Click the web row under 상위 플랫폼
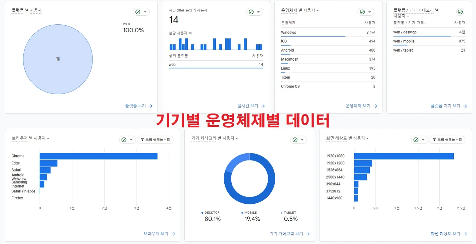 click(x=216, y=65)
